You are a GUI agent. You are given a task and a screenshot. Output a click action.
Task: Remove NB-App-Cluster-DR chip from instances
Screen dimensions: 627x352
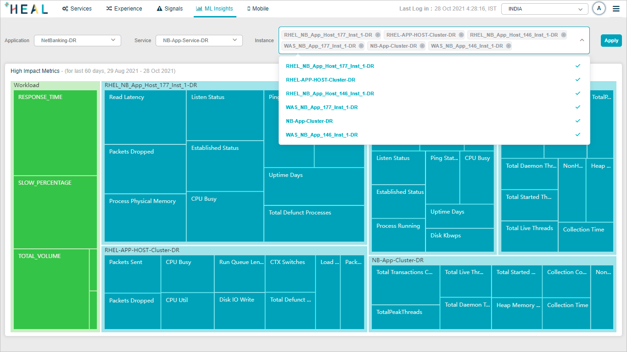422,46
